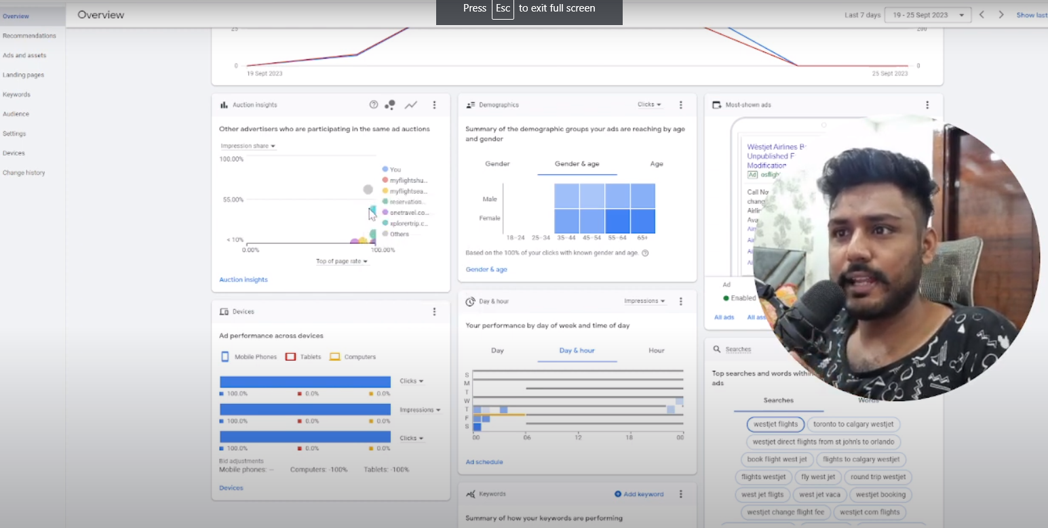
Task: Select the Day tab
Action: (497, 350)
